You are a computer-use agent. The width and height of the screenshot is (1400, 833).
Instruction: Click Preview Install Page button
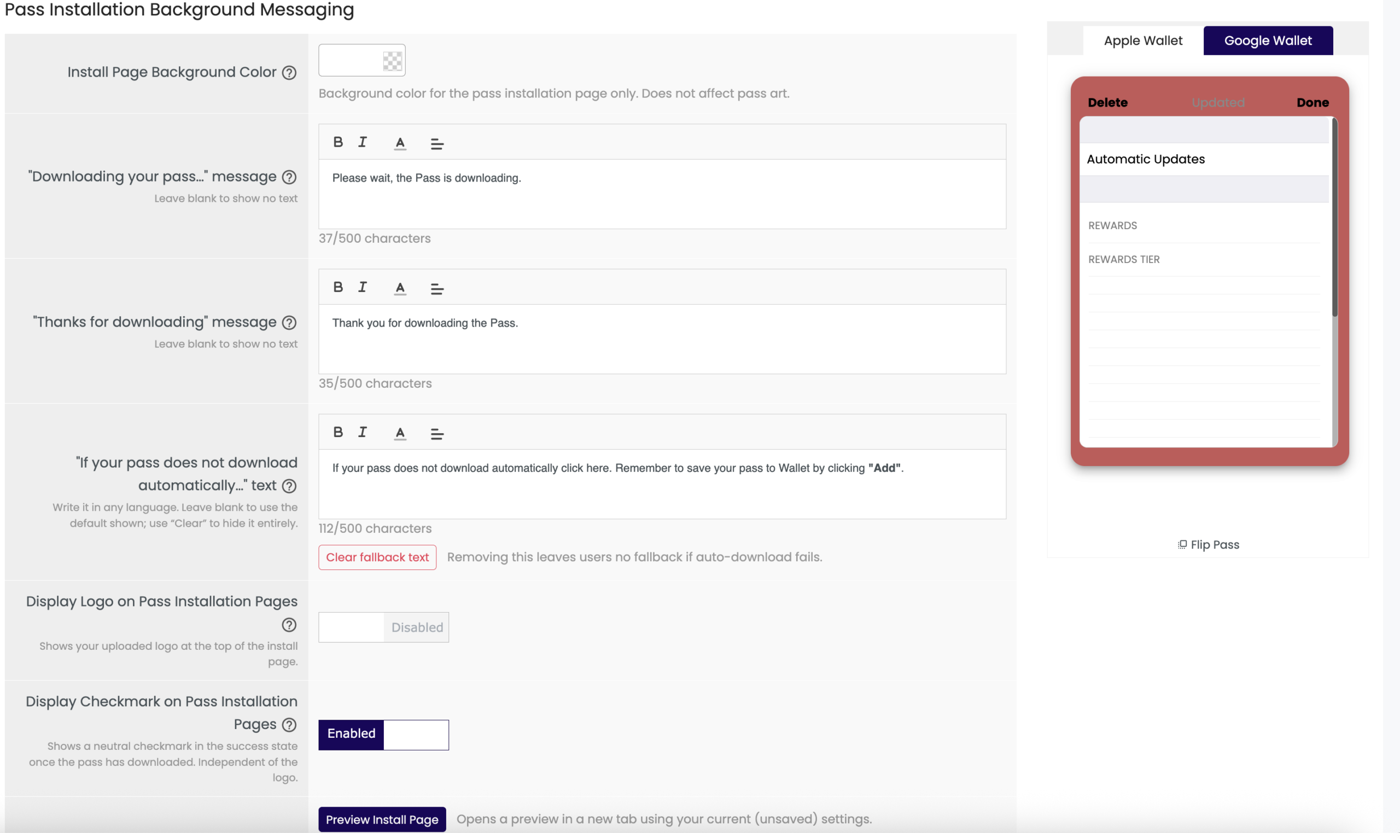point(382,819)
